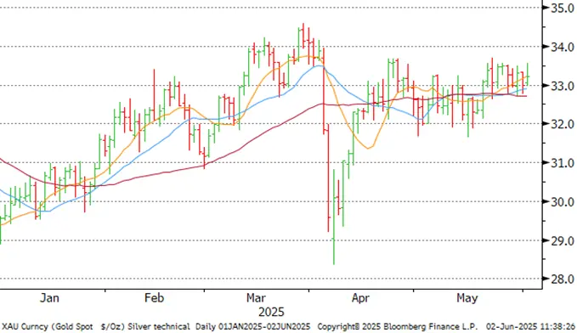Click the 35.0 price axis label
This screenshot has width=577, height=333.
[x=563, y=8]
